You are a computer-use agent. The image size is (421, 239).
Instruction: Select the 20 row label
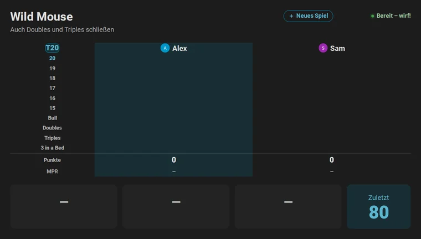click(52, 58)
